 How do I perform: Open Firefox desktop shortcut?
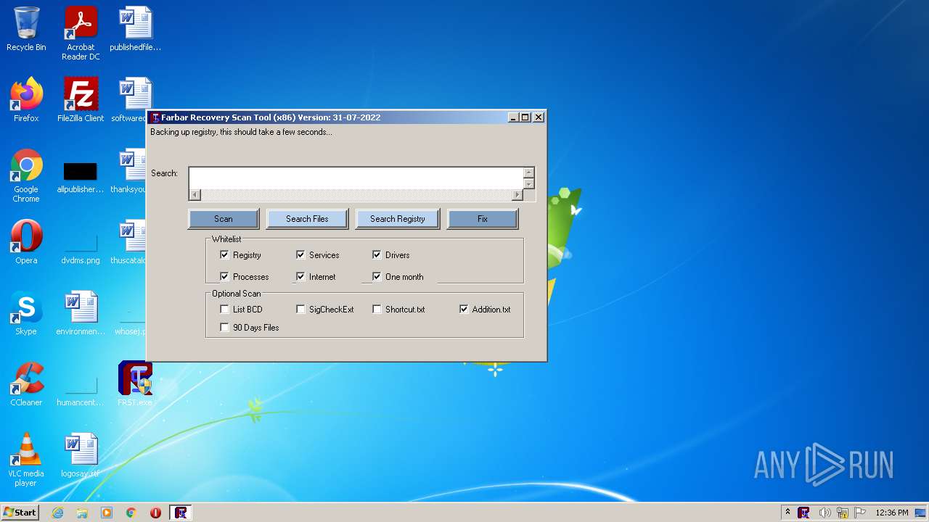[x=26, y=100]
